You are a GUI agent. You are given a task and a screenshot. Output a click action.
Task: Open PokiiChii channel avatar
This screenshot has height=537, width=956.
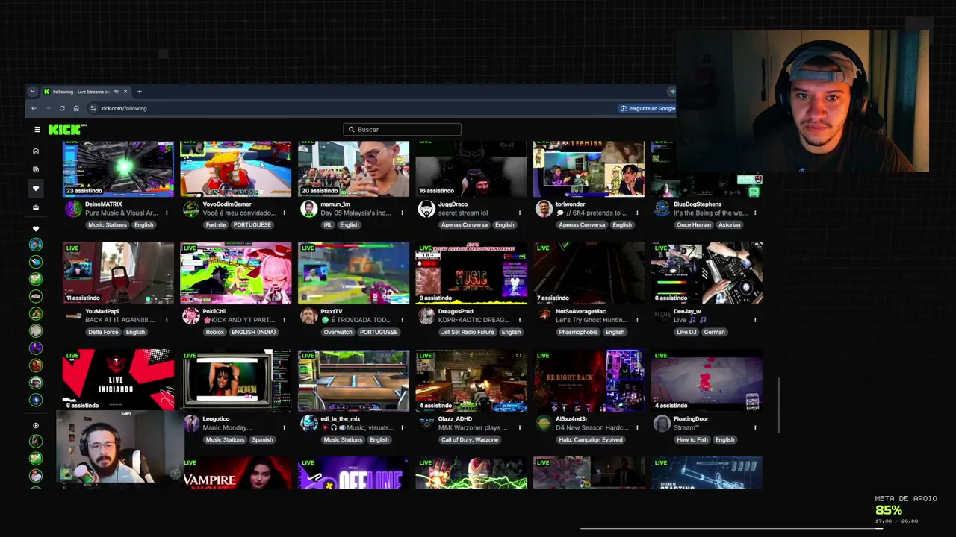pyautogui.click(x=191, y=316)
